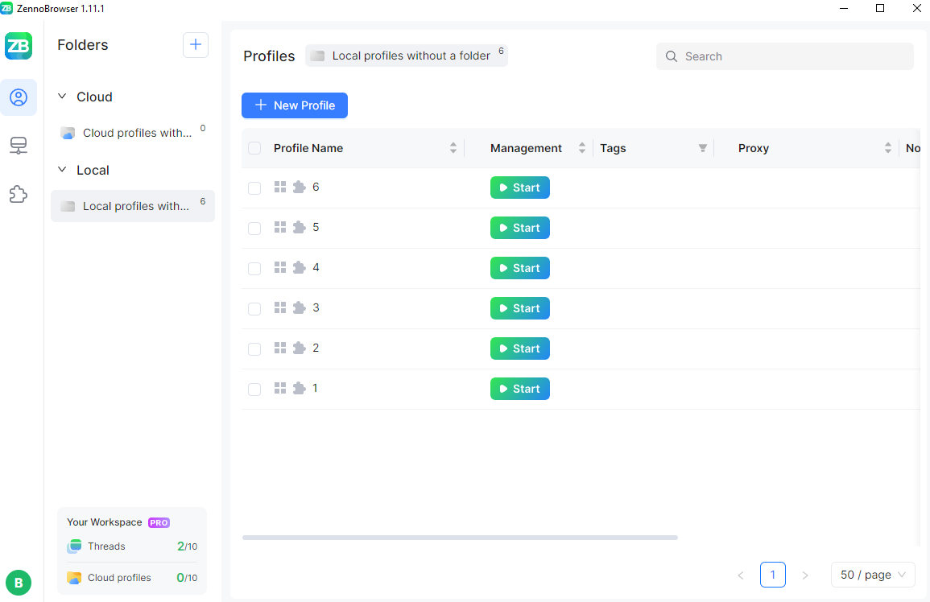This screenshot has width=930, height=602.
Task: Click the New Profile button
Action: tap(295, 105)
